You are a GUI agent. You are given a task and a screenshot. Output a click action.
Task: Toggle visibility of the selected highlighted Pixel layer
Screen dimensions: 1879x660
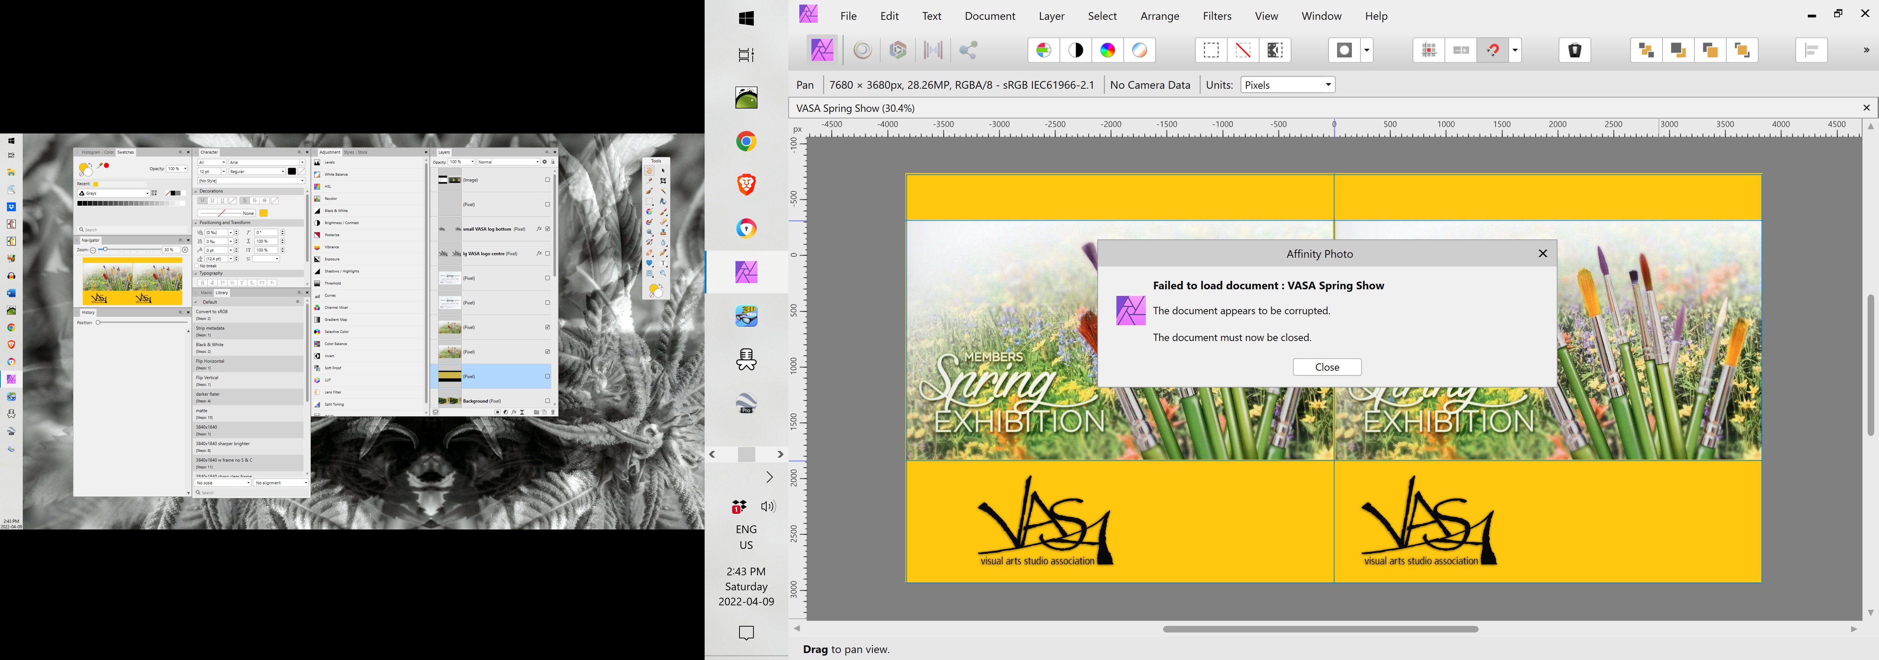(548, 376)
